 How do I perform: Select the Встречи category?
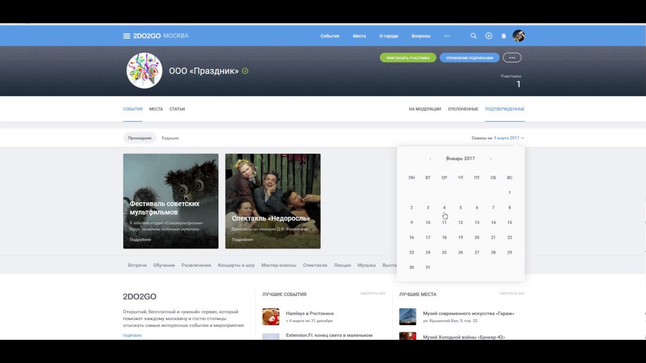tap(137, 265)
